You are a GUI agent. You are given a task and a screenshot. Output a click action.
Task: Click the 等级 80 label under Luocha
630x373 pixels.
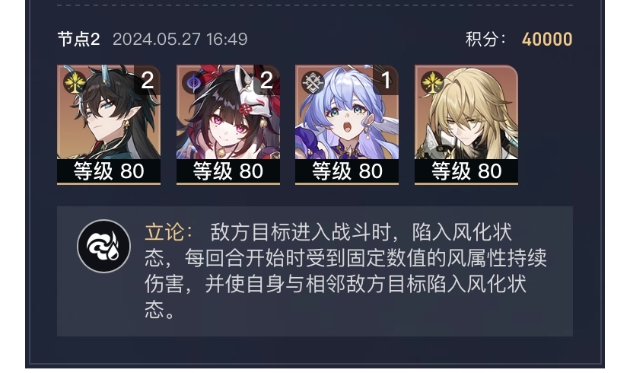466,171
